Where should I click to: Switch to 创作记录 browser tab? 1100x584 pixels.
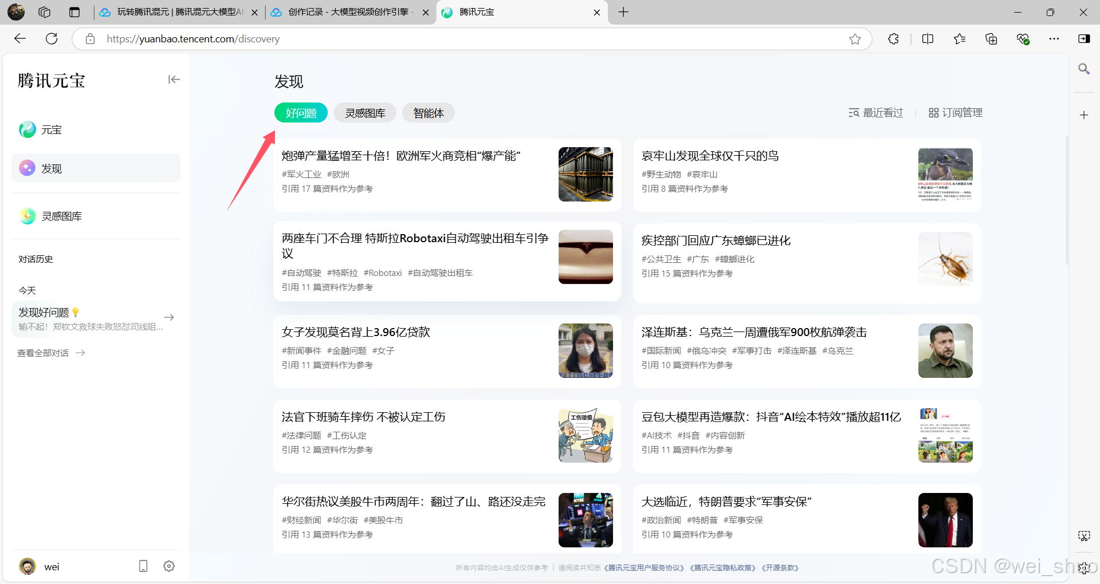(x=348, y=12)
